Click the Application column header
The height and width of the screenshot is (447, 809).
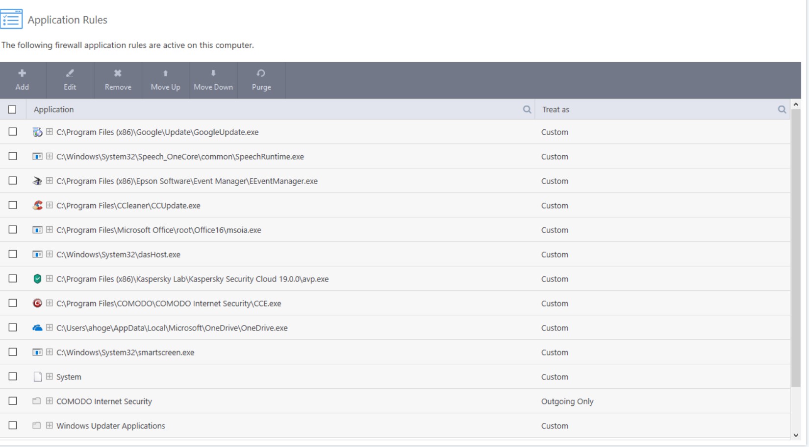[54, 110]
